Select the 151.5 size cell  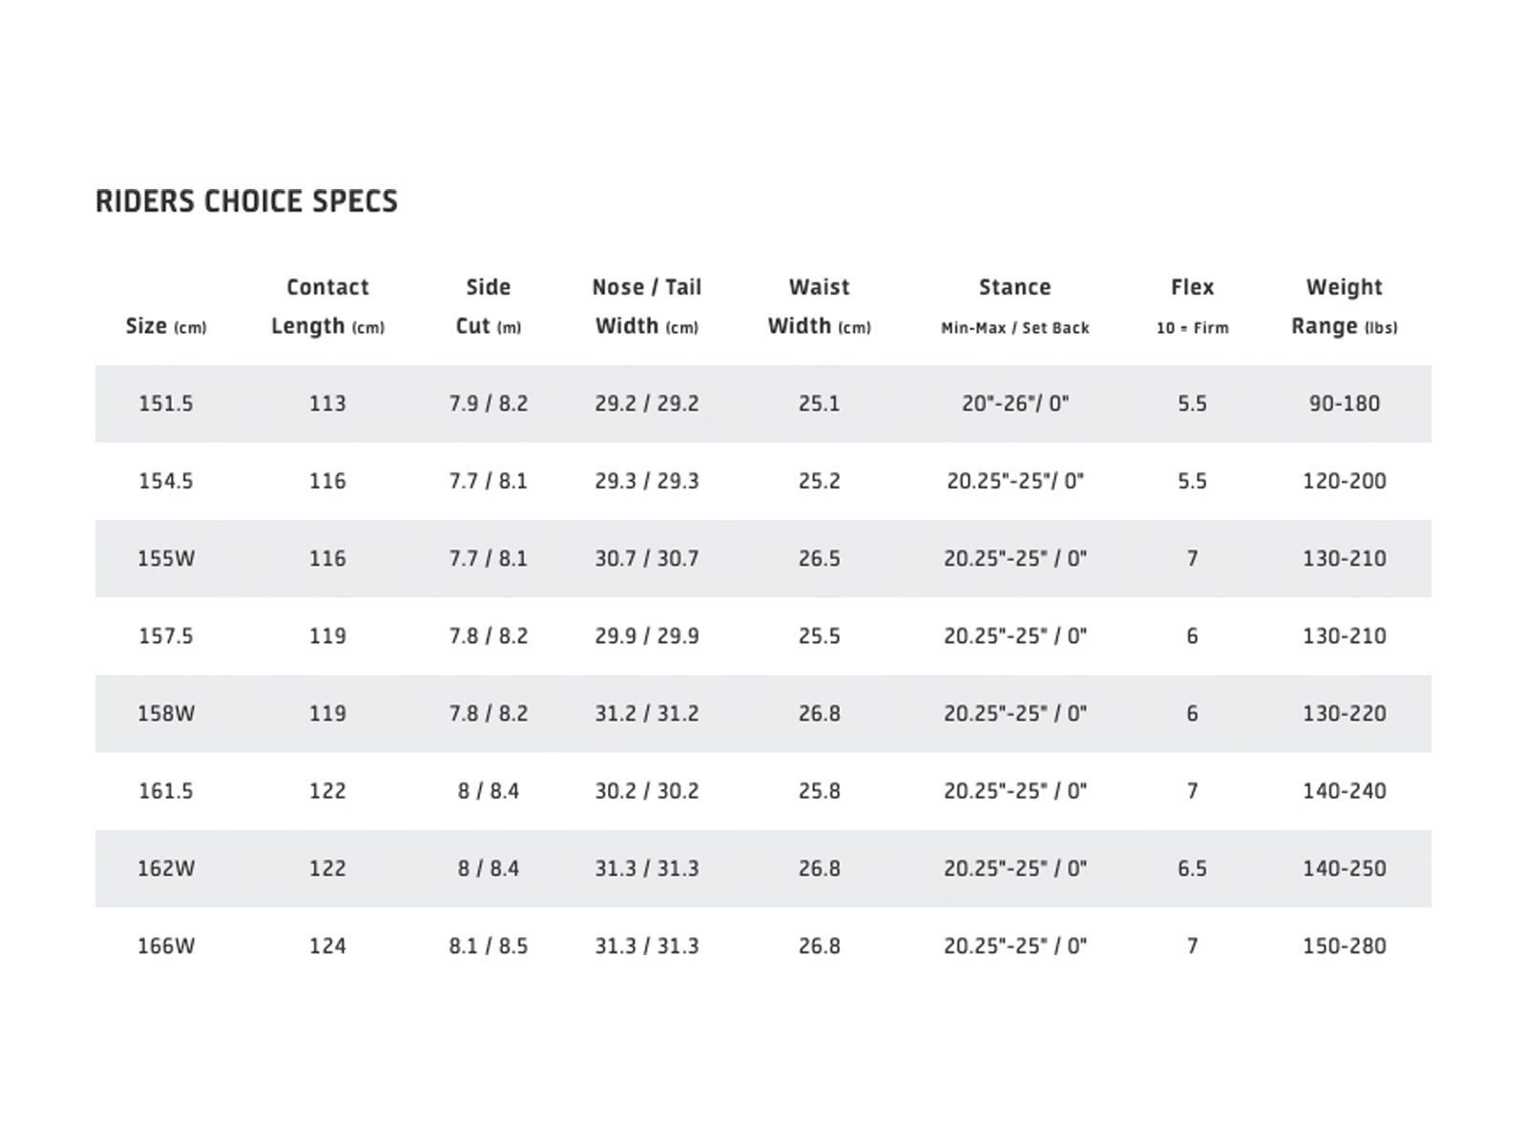point(166,404)
